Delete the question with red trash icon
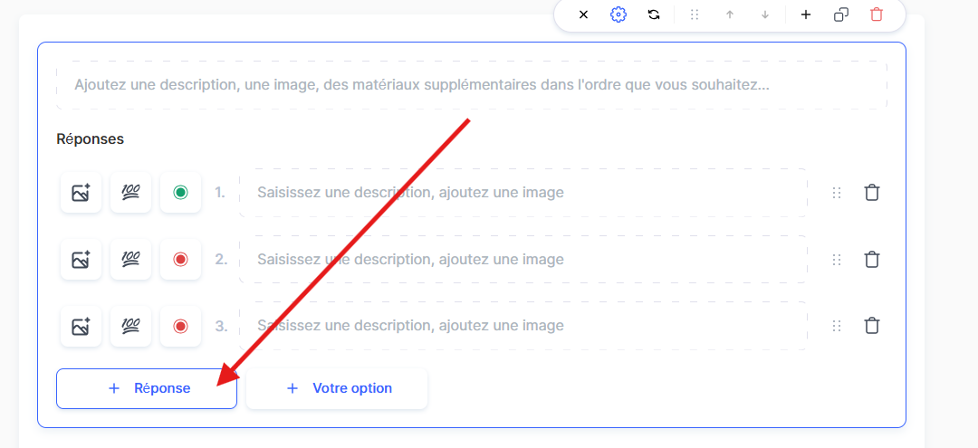Image resolution: width=978 pixels, height=448 pixels. pyautogui.click(x=876, y=14)
